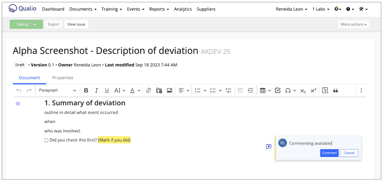Click the add comment icon beside the text
The height and width of the screenshot is (183, 384).
point(269,147)
